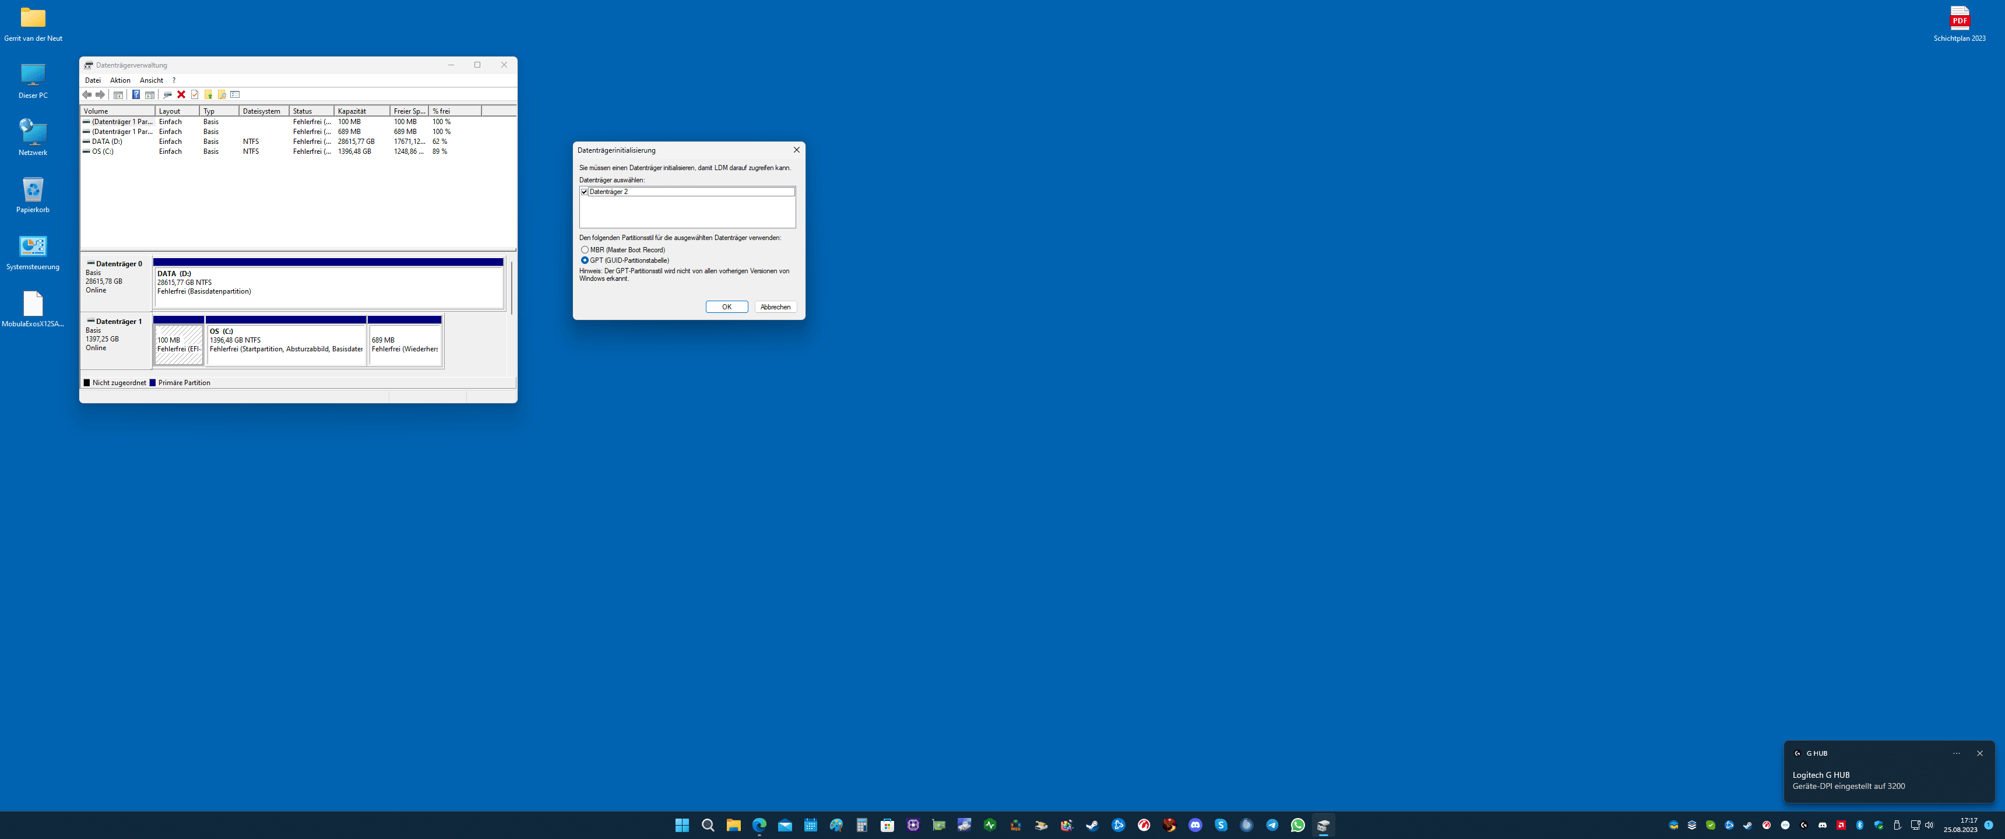The width and height of the screenshot is (2005, 839).
Task: Click the forward arrow in Datenträgerverwaltung toolbar
Action: (x=100, y=95)
